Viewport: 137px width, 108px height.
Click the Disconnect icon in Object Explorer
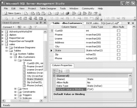pyautogui.click(x=19, y=27)
